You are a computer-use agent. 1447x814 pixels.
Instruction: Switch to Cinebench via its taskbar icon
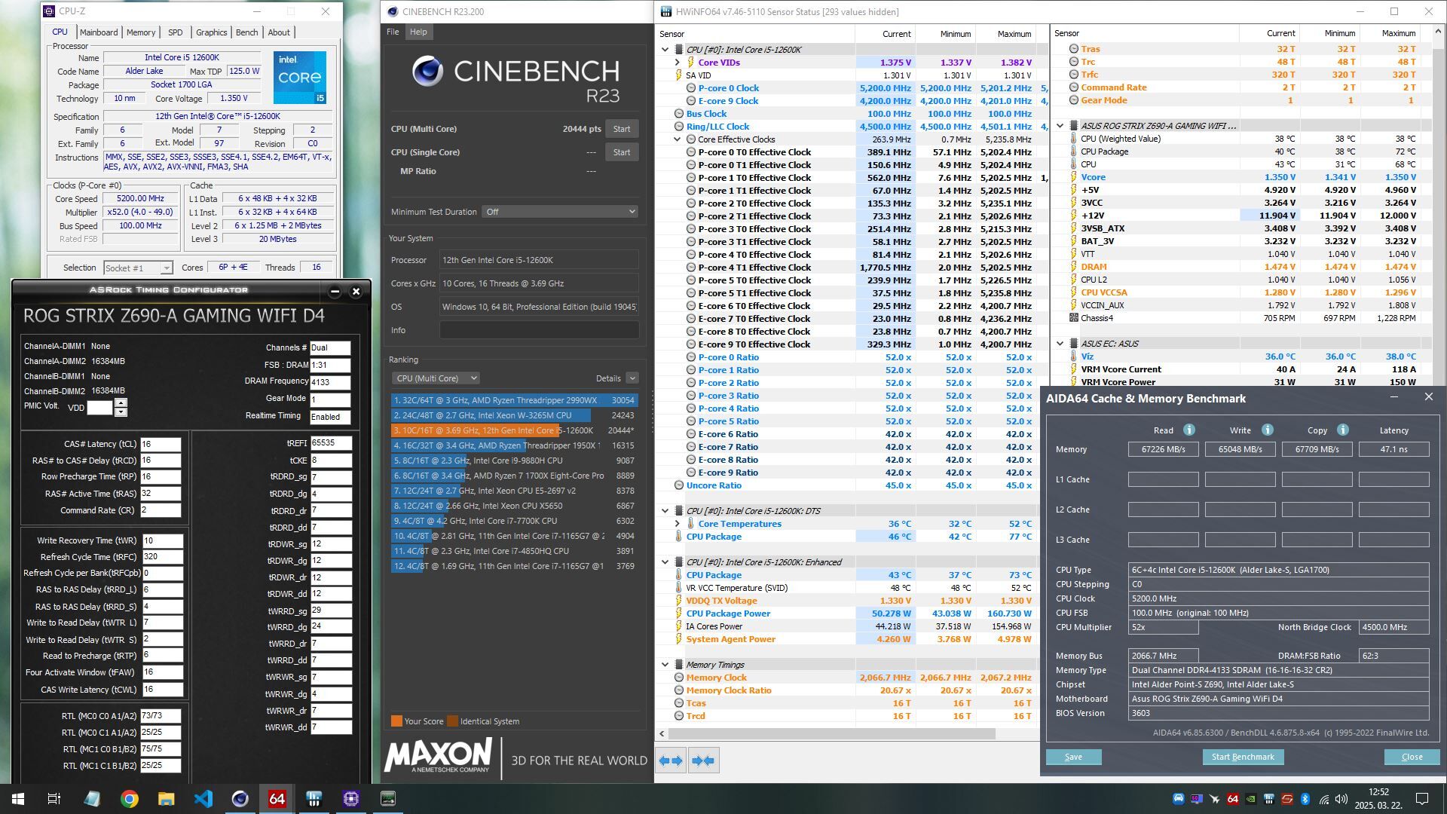(240, 798)
